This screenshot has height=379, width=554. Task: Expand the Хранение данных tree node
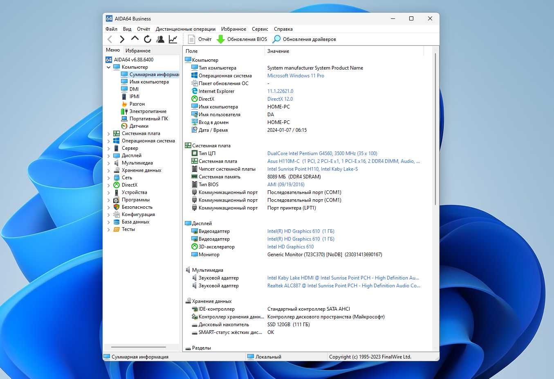click(109, 170)
